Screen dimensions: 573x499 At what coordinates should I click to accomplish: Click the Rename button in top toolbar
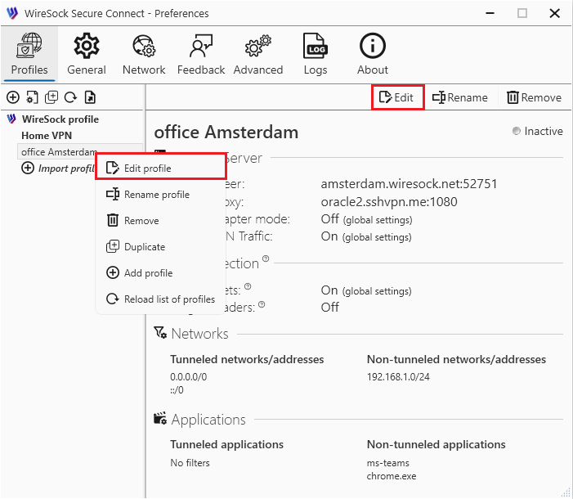click(x=460, y=97)
